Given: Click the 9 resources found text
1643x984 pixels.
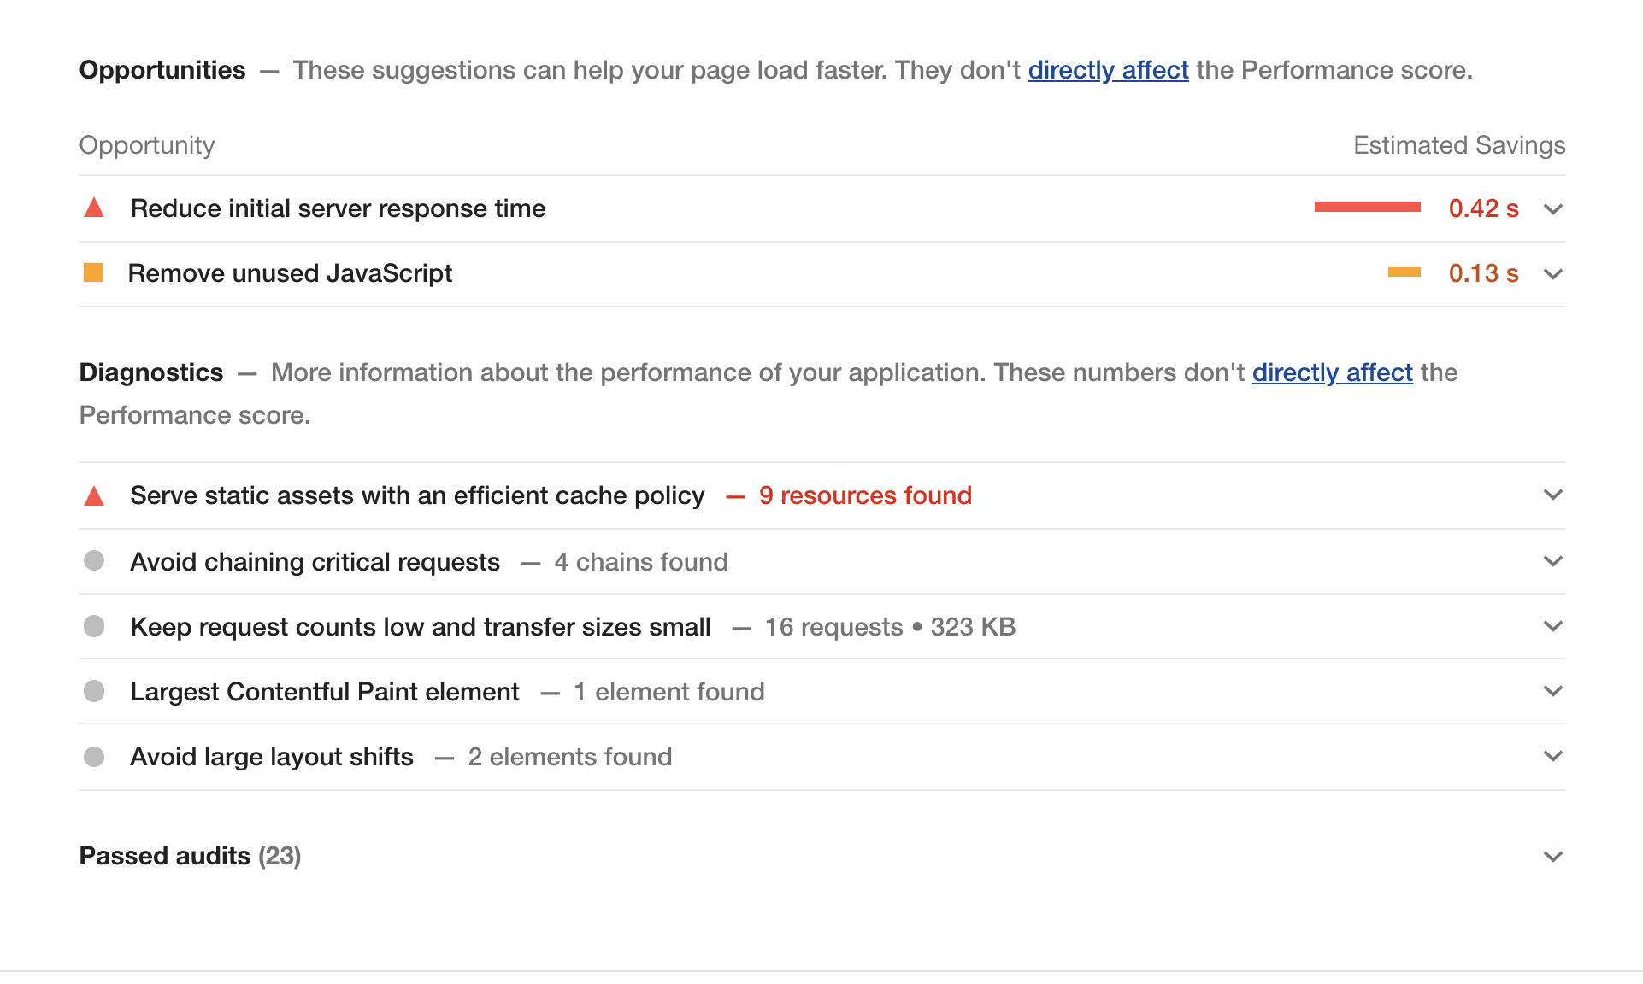Looking at the screenshot, I should click(865, 495).
